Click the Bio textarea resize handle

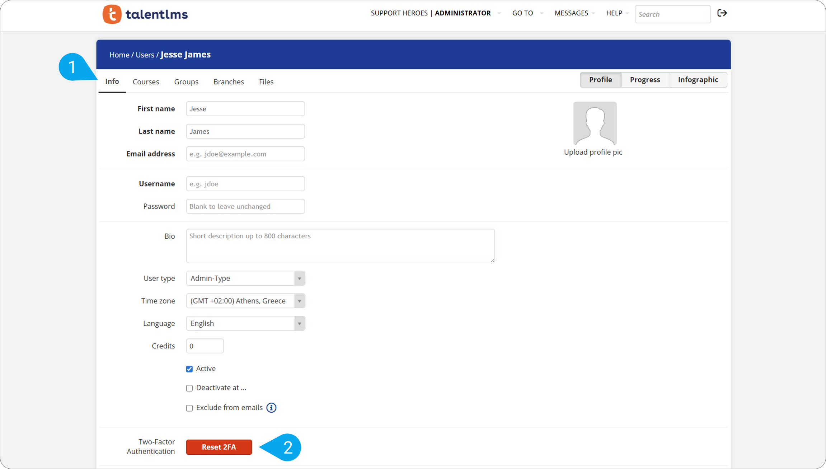click(x=492, y=260)
